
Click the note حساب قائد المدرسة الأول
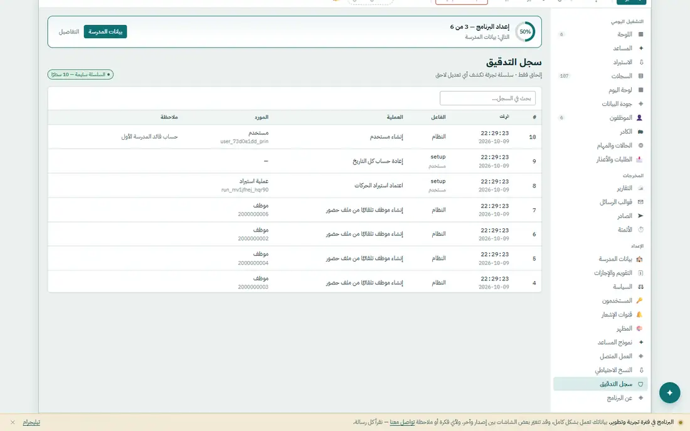[150, 137]
